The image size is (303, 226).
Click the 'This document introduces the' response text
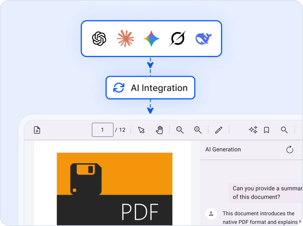258,213
